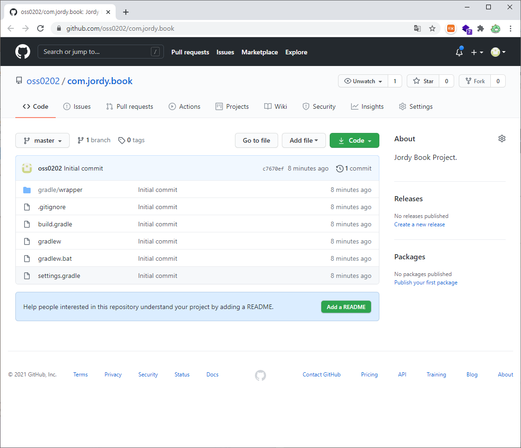Click footer Contact GitHub link
The height and width of the screenshot is (448, 521).
tap(322, 375)
